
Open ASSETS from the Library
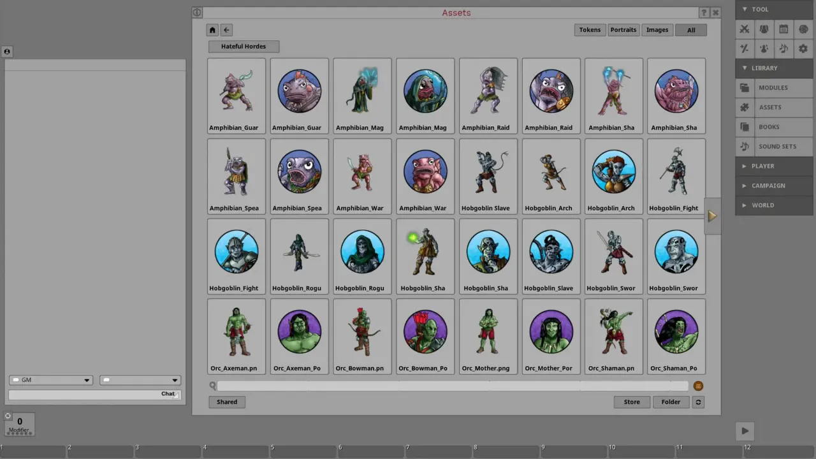coord(783,108)
